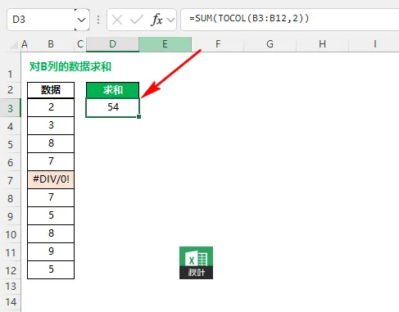Select column D header
The width and height of the screenshot is (399, 312).
(112, 44)
